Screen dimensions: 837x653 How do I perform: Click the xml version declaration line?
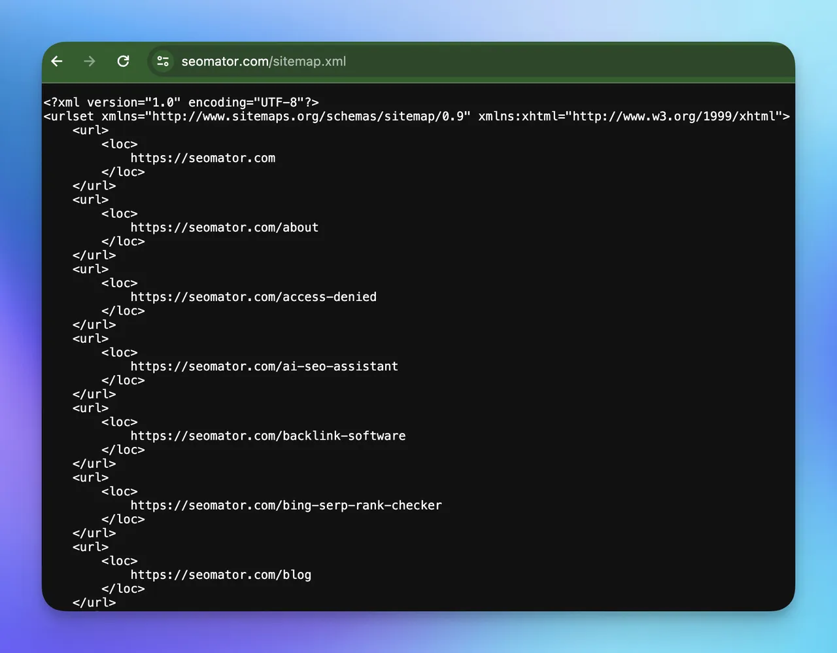tap(181, 102)
